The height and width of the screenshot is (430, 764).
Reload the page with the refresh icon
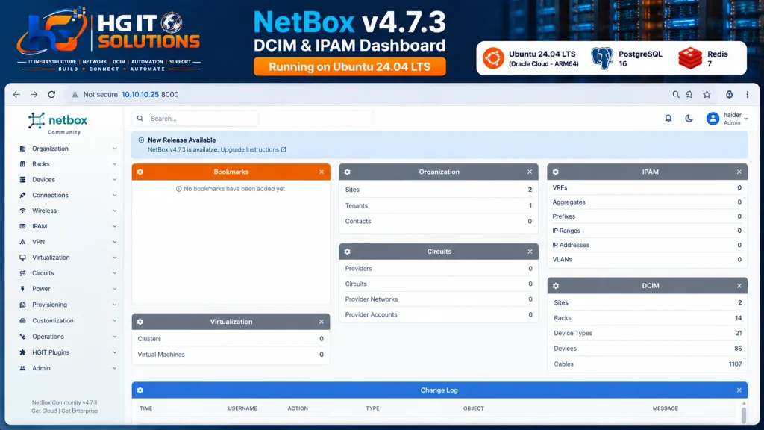tap(51, 94)
